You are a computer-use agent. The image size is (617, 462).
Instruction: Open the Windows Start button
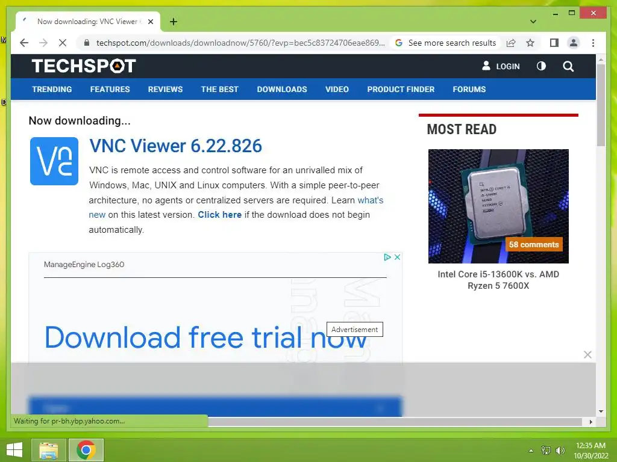14,450
